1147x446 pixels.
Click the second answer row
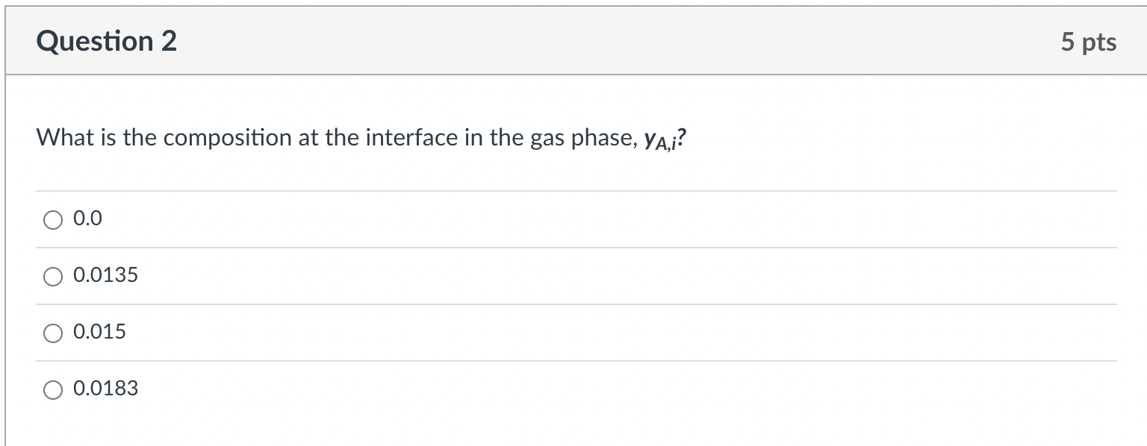coord(299,275)
